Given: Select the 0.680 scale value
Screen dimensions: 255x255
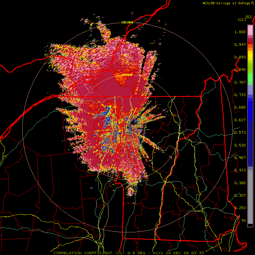Looking at the screenshot, I should point(240,107).
